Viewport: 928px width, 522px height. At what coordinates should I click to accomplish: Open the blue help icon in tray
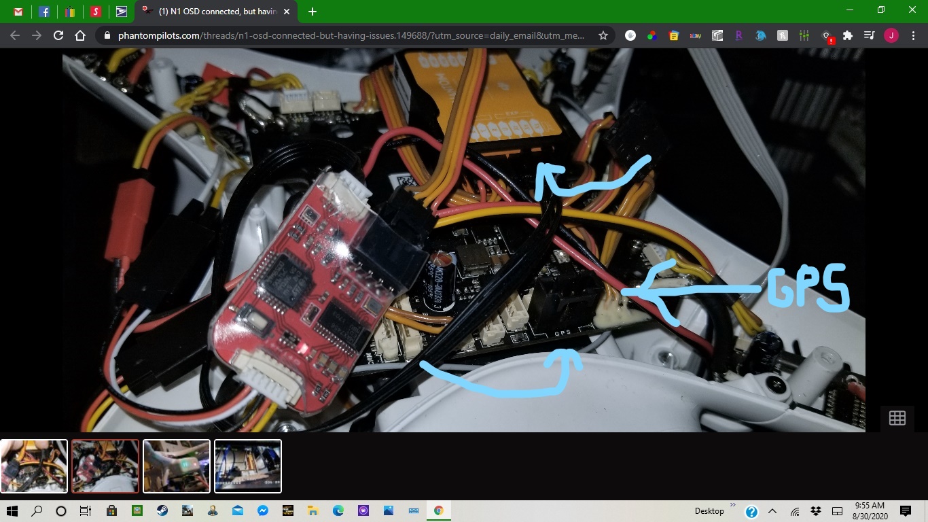[x=751, y=511]
